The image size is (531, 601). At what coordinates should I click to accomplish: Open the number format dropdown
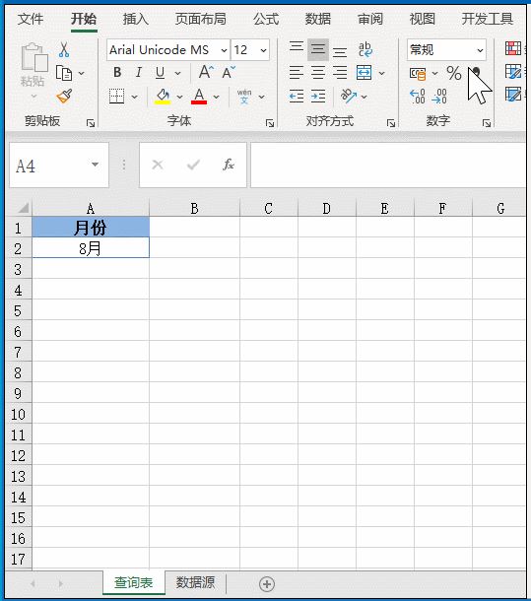pyautogui.click(x=480, y=50)
